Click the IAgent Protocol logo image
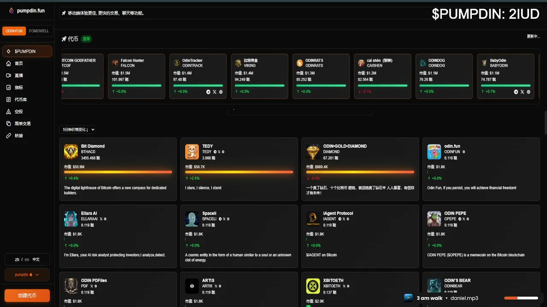Viewport: 547px width, 307px height. pos(313,219)
